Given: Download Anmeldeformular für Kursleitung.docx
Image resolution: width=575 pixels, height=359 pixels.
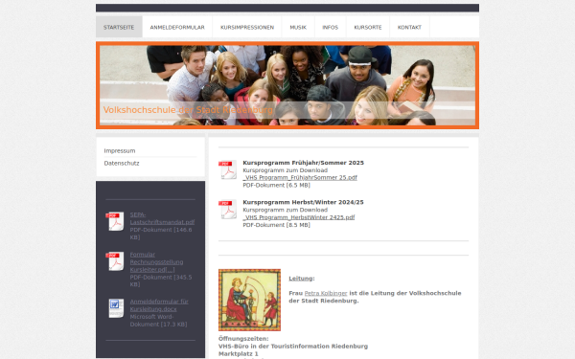Looking at the screenshot, I should point(159,305).
